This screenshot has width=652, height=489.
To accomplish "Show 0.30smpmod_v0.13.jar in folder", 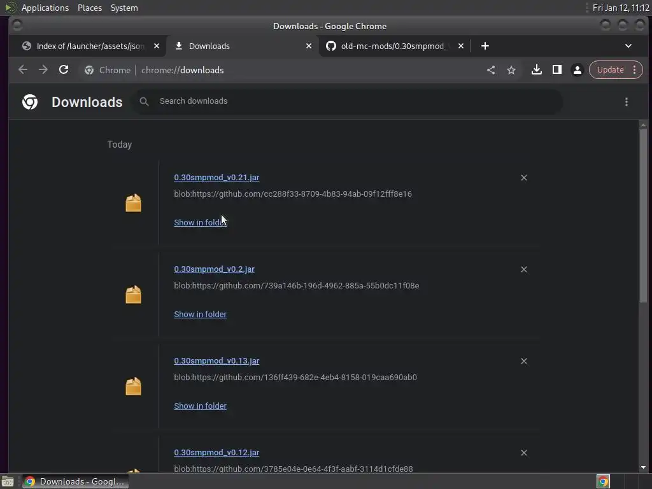I will [200, 406].
